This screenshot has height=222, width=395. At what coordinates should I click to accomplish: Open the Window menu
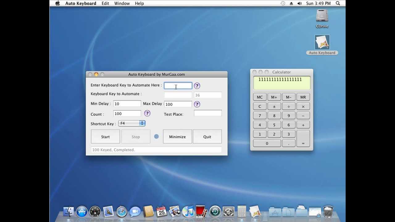122,3
